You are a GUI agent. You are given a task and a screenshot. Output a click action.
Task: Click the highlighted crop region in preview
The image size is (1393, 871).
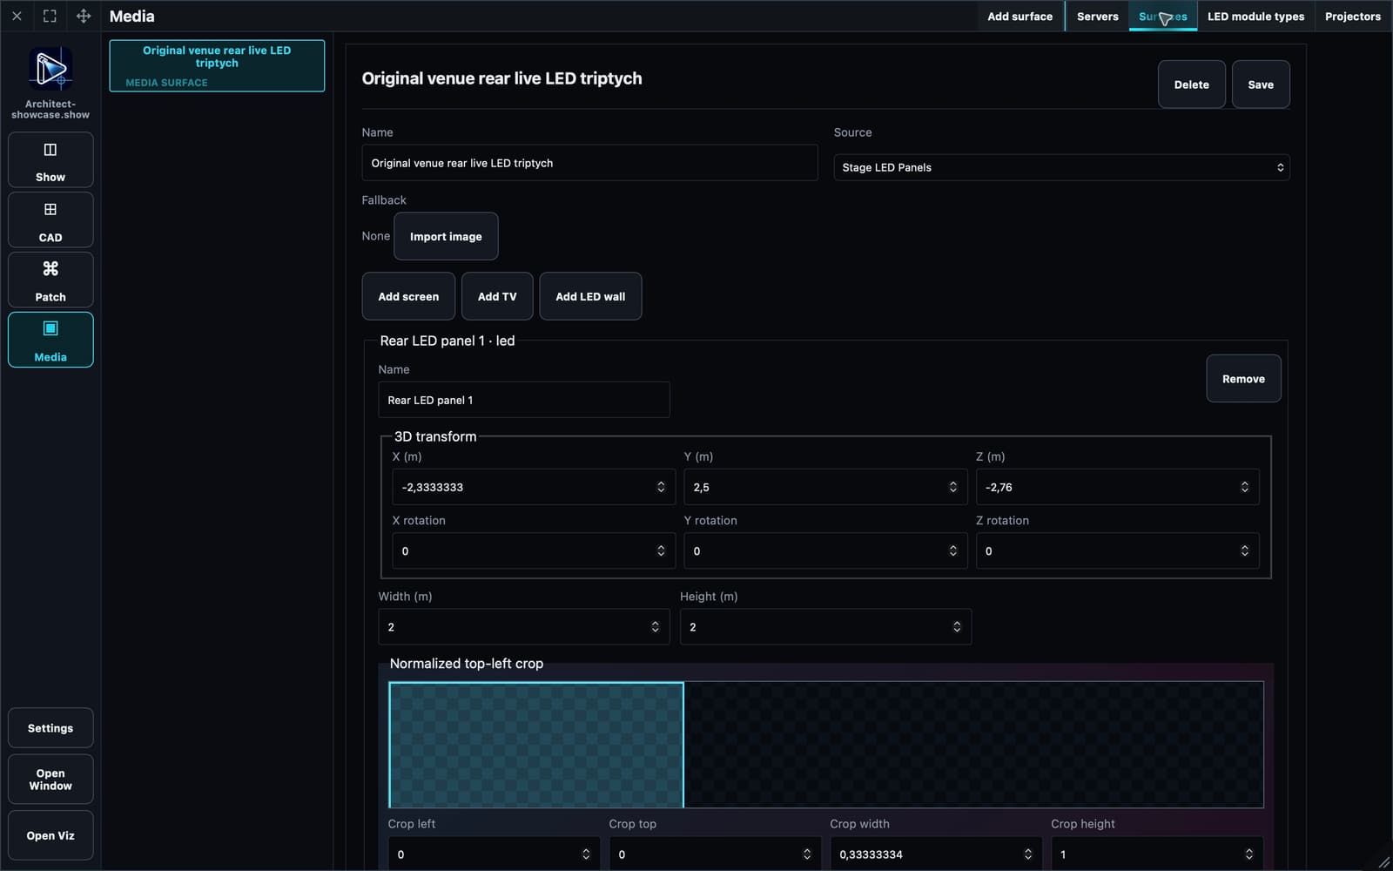536,746
